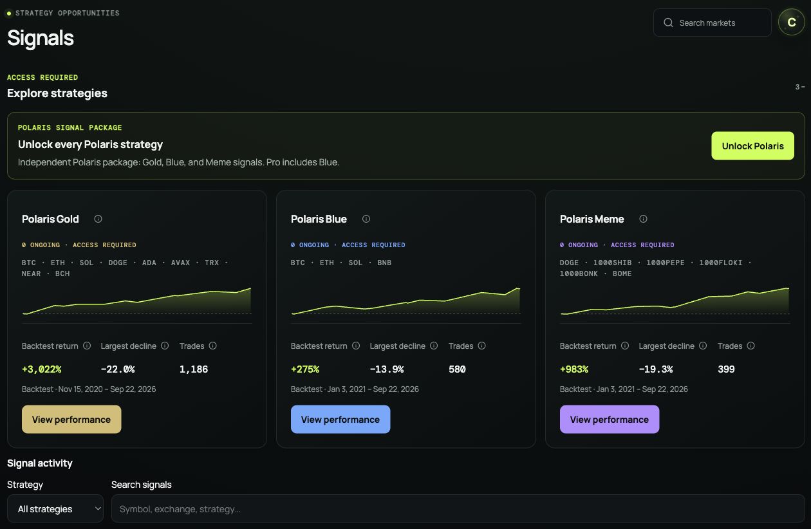
Task: Open Trades info on Polaris Blue card
Action: (481, 346)
